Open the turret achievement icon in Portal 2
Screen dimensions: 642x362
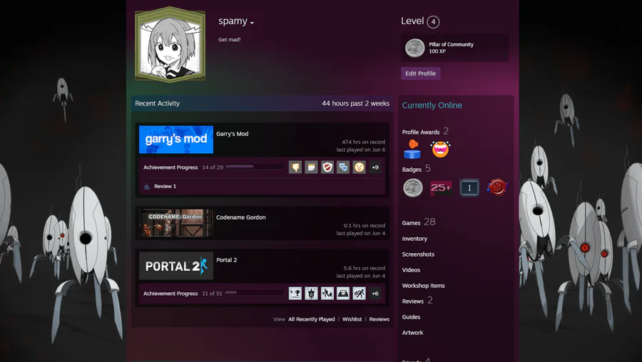coord(311,294)
